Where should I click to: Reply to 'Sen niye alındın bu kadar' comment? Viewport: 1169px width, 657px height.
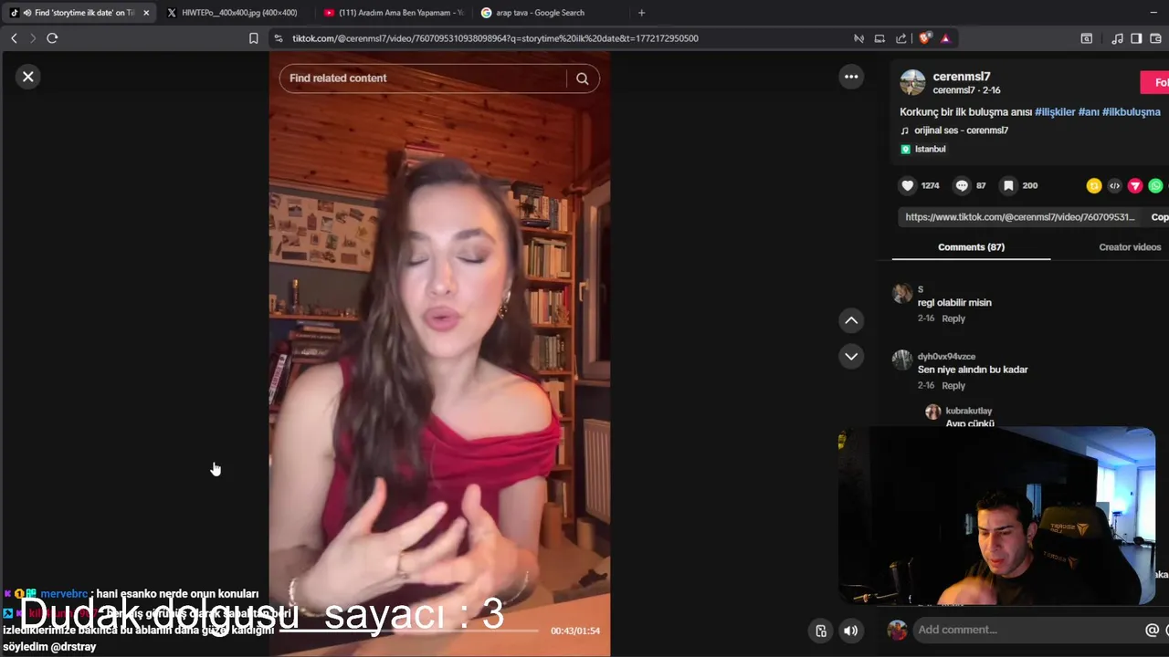[953, 386]
